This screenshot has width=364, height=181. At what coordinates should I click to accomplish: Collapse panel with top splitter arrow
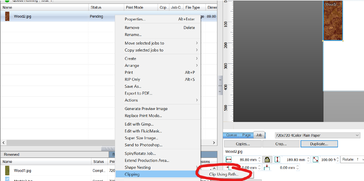tap(220, 80)
